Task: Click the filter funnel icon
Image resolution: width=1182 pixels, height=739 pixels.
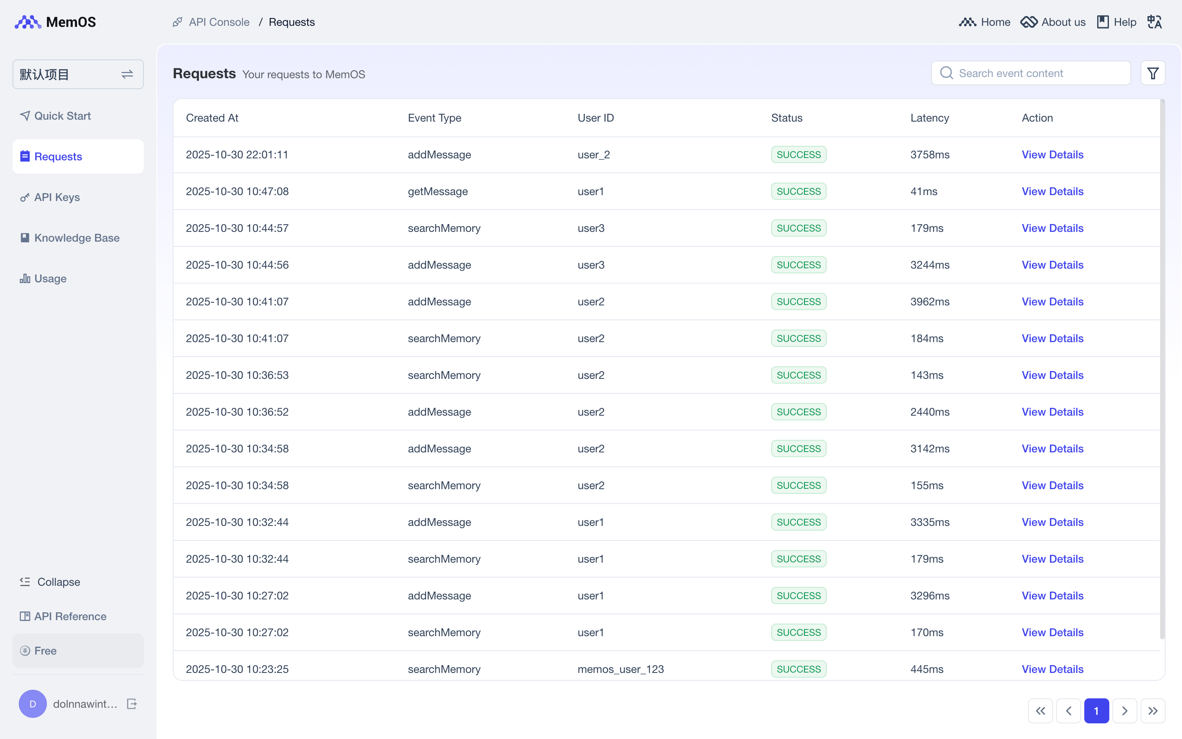Action: (1153, 74)
